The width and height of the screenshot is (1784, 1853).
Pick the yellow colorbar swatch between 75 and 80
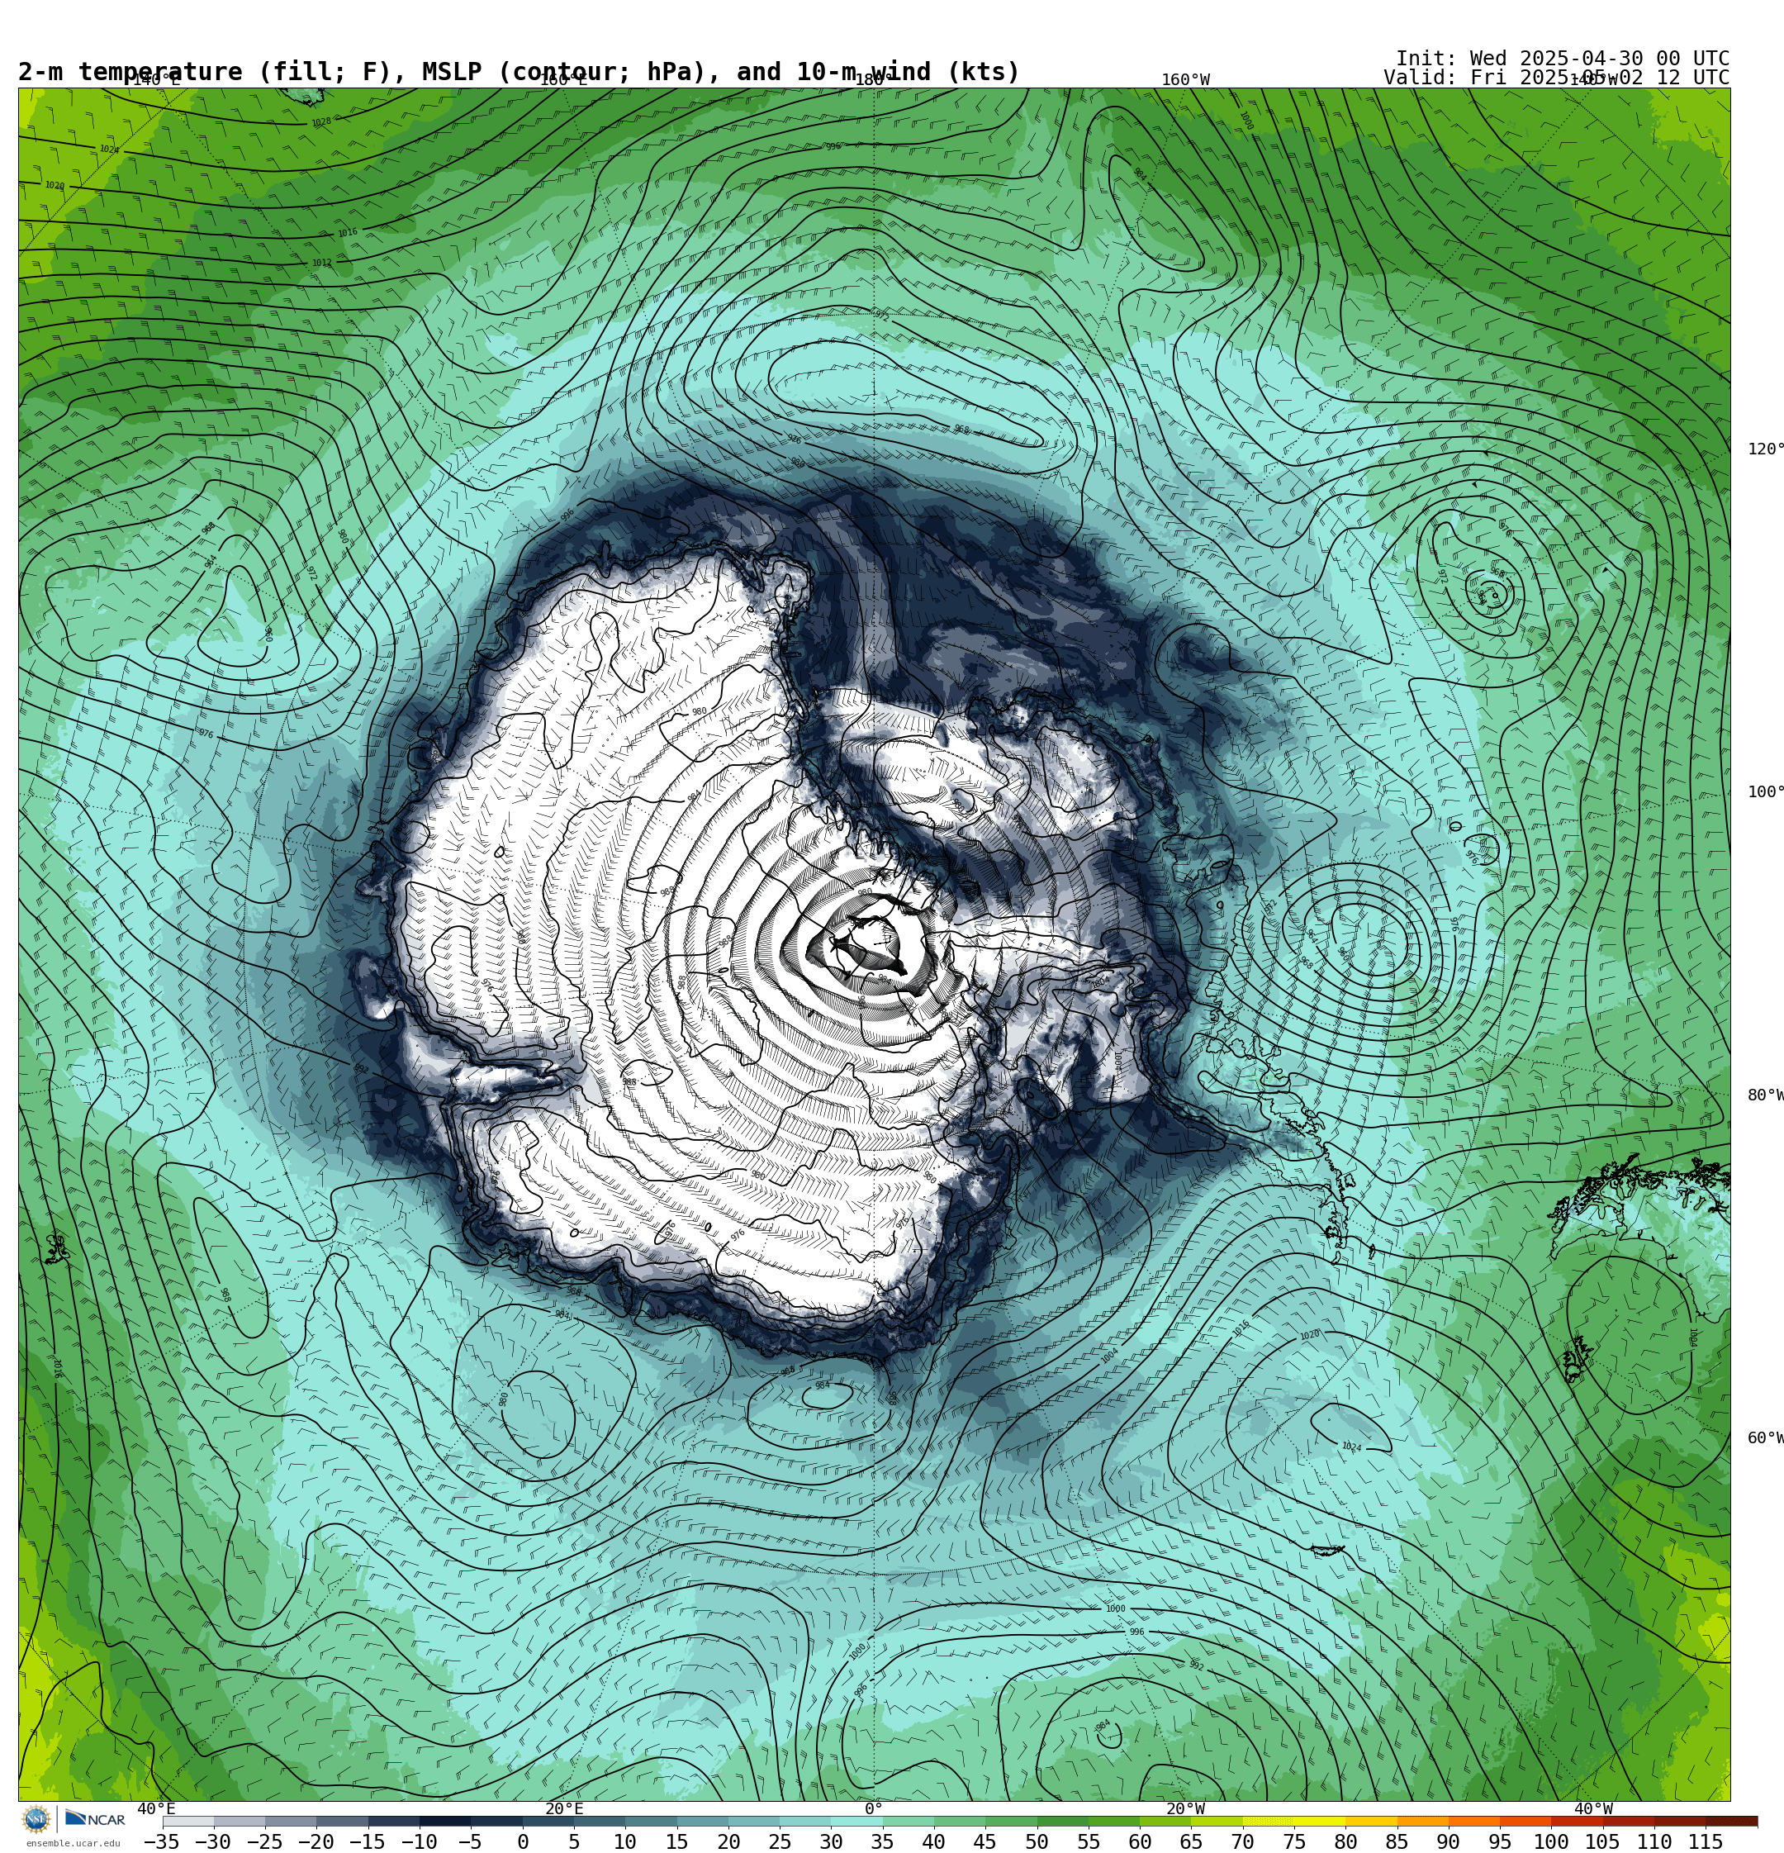tap(1319, 1821)
